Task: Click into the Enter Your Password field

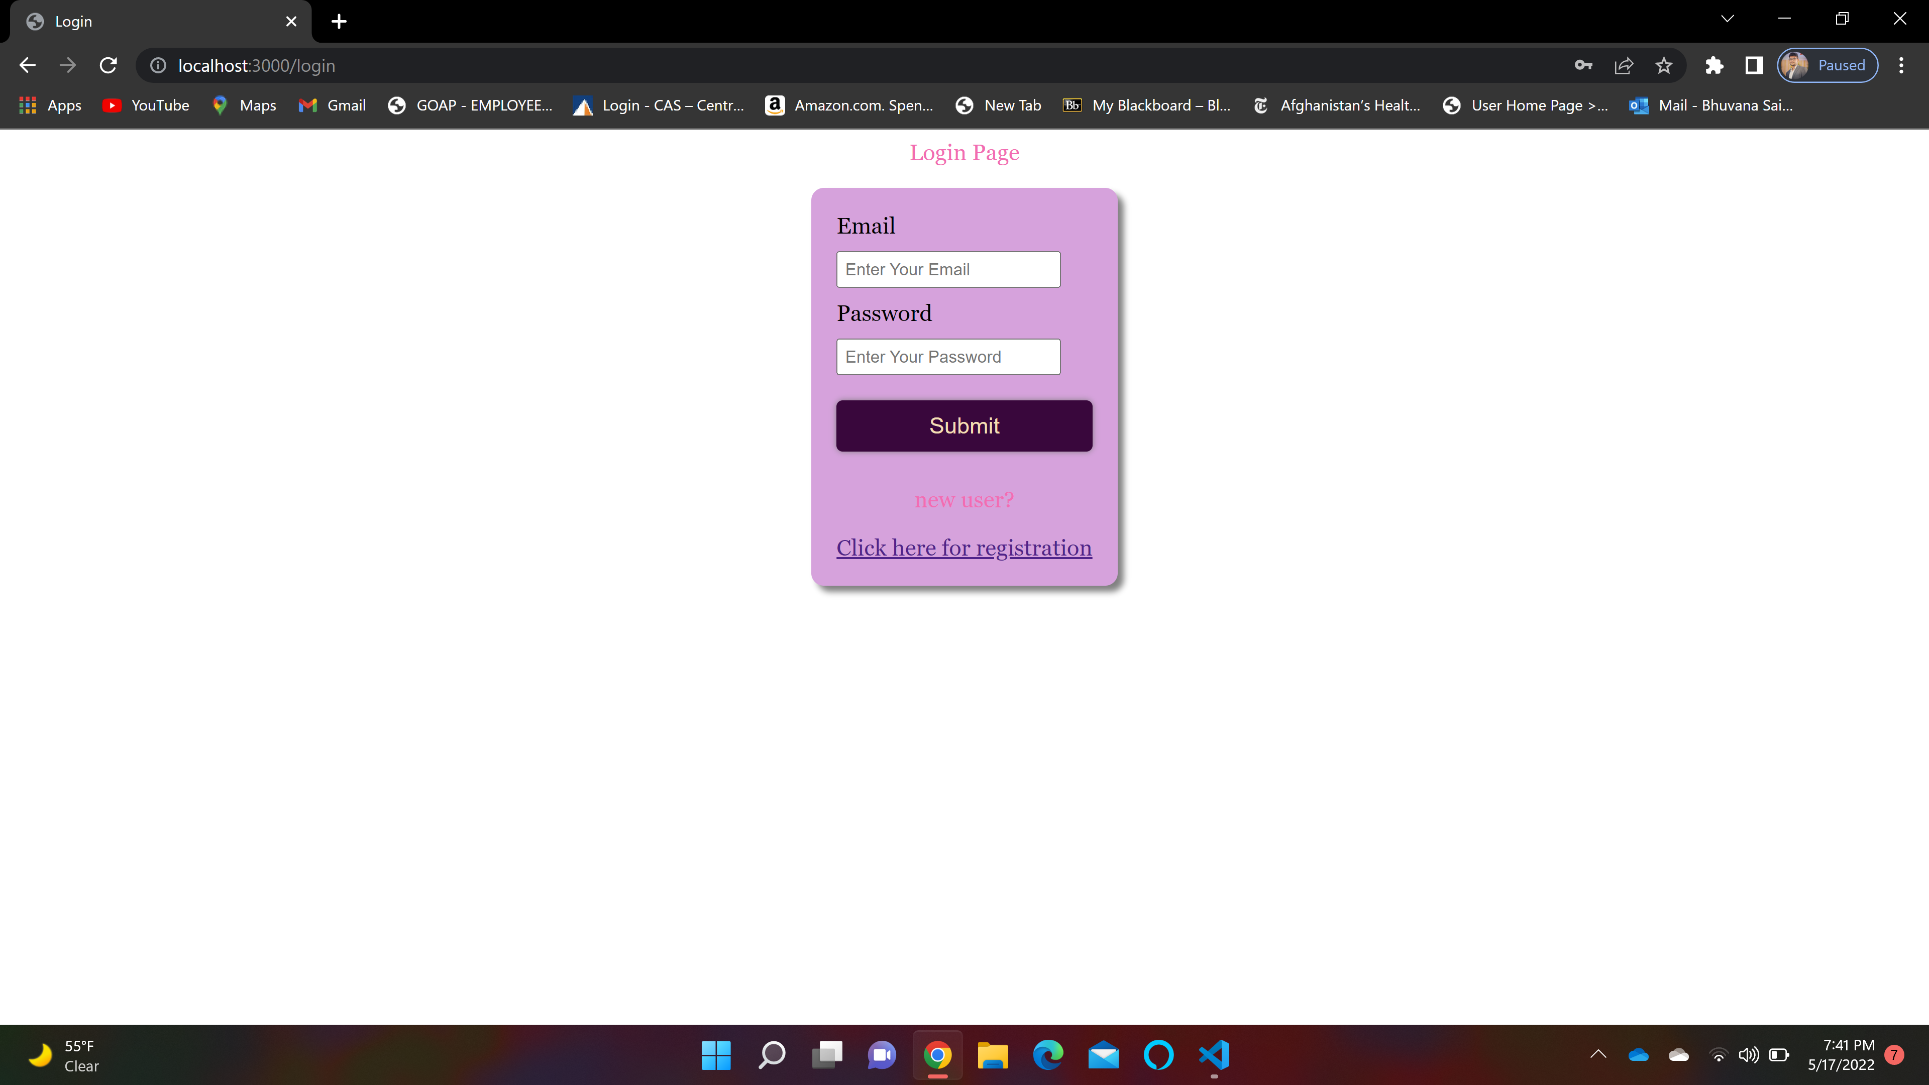Action: [948, 357]
